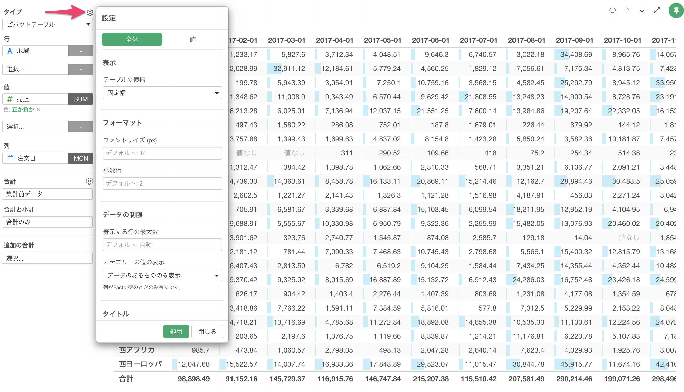Click the SUM aggregation button for 売上
Screen dimensions: 684x392
81,99
